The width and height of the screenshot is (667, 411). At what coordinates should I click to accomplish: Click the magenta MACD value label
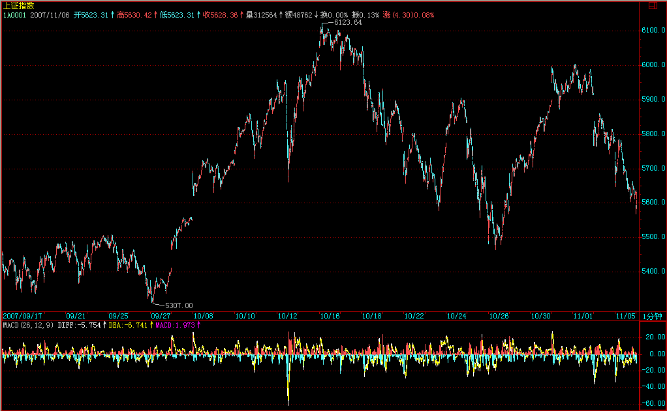click(177, 324)
